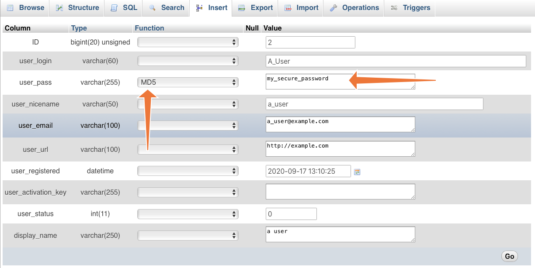
Task: Click the Insert tab icon
Action: [200, 7]
